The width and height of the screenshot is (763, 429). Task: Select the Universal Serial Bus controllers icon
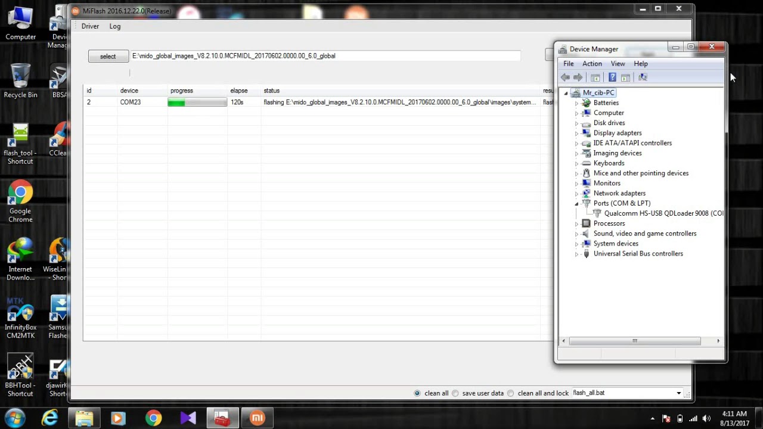(x=587, y=254)
